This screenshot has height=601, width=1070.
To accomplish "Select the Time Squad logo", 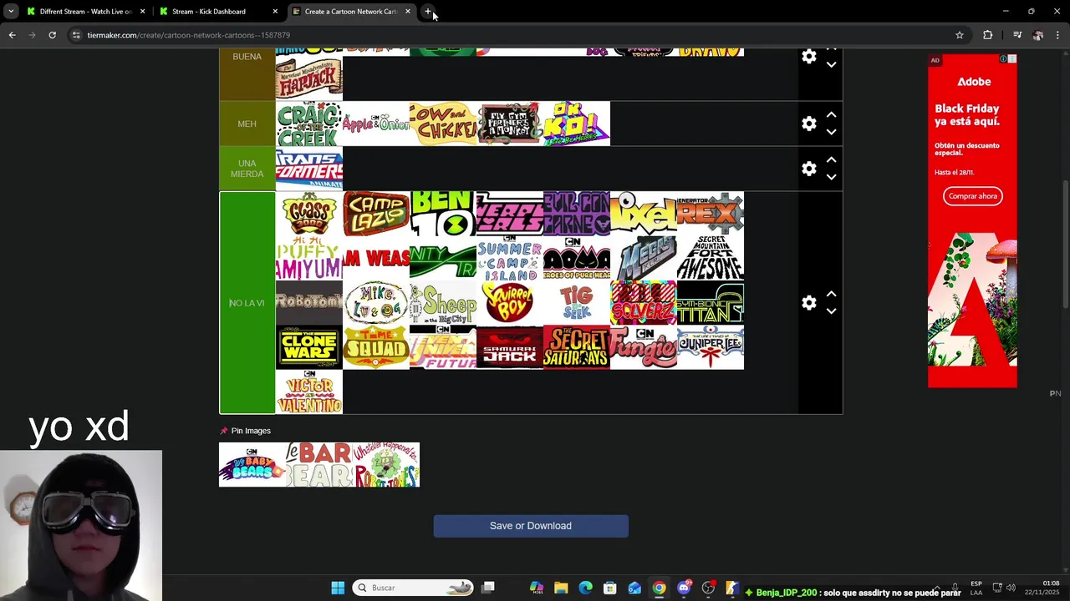I will [x=376, y=346].
